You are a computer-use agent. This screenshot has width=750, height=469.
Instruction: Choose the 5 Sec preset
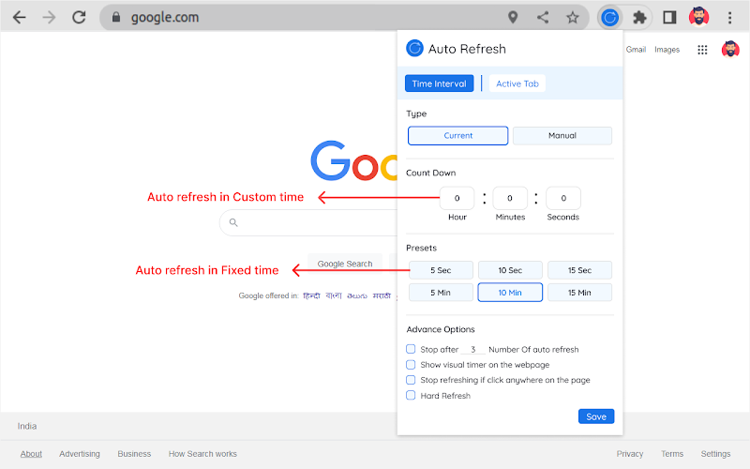441,270
